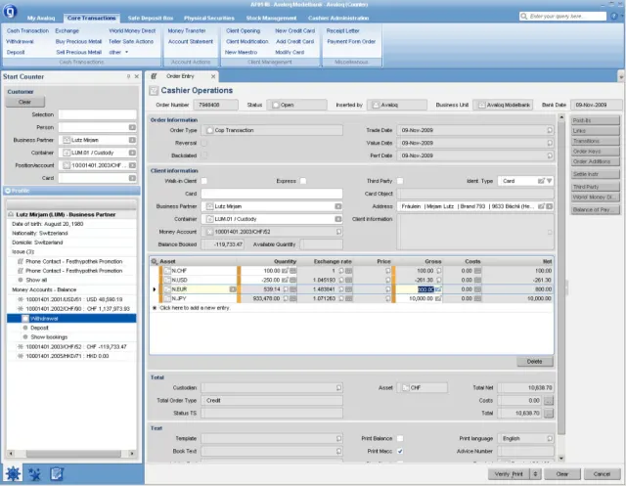Click the tools icon in bottom-left bar
The width and height of the screenshot is (626, 486).
point(35,474)
